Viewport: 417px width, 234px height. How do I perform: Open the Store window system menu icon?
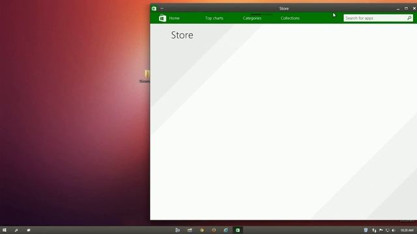point(154,8)
